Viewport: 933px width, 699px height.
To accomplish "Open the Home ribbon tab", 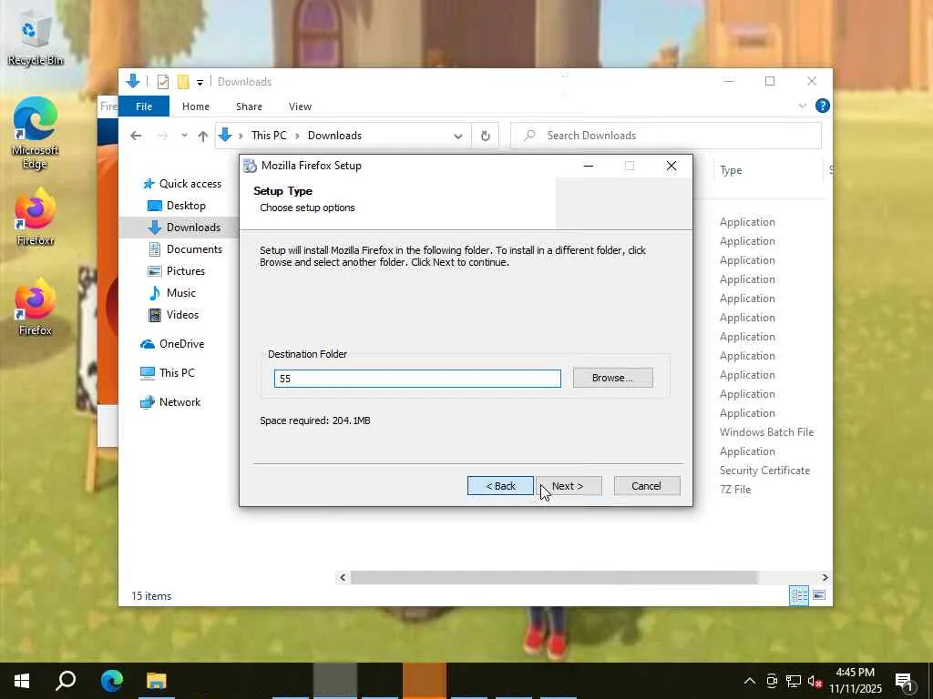I will pos(196,106).
